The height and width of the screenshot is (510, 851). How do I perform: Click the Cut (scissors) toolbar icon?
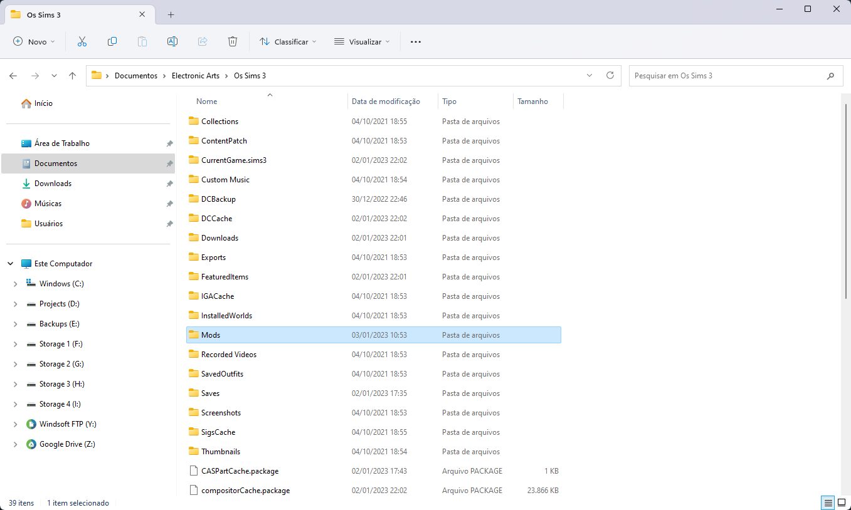coord(82,41)
